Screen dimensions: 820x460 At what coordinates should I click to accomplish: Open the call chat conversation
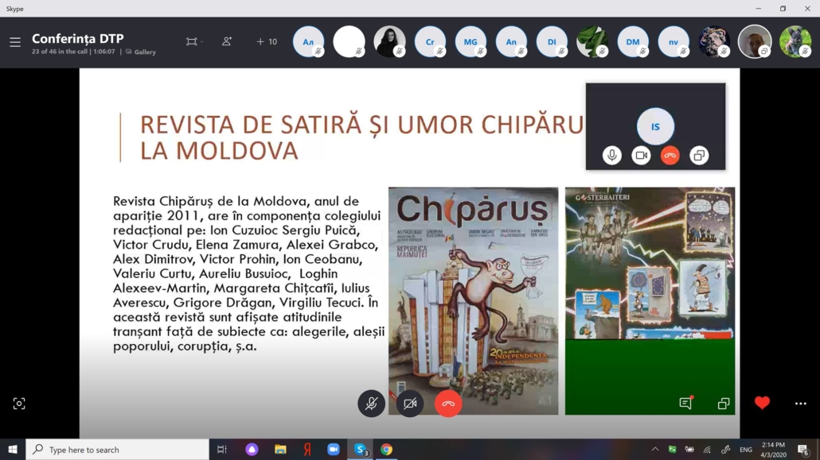(x=685, y=403)
